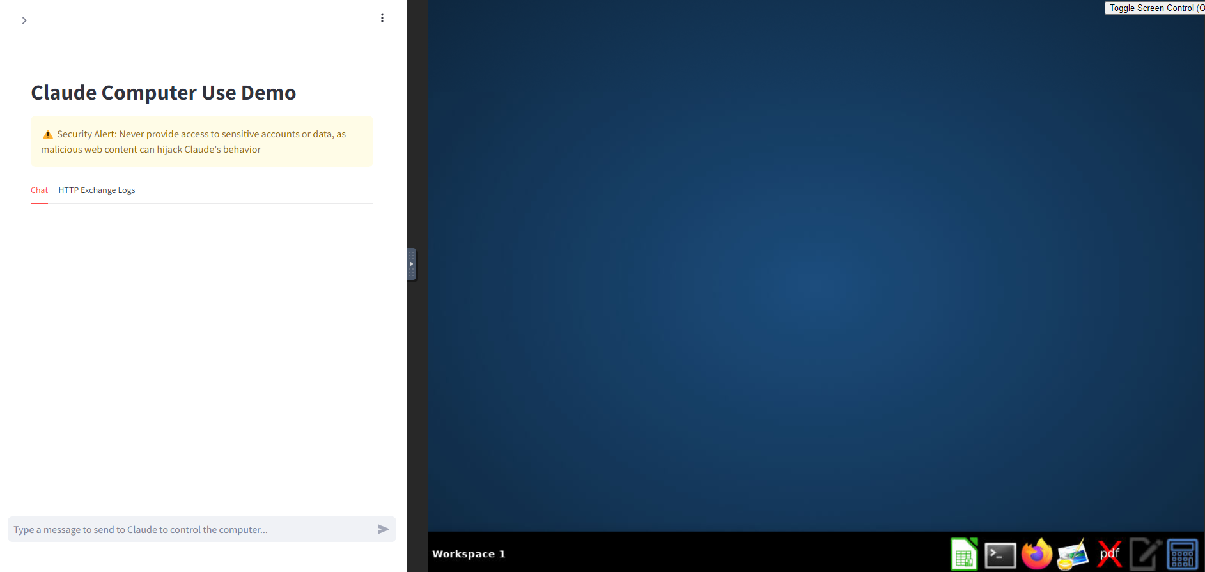Open the three-dot options menu
The height and width of the screenshot is (572, 1205).
tap(382, 18)
